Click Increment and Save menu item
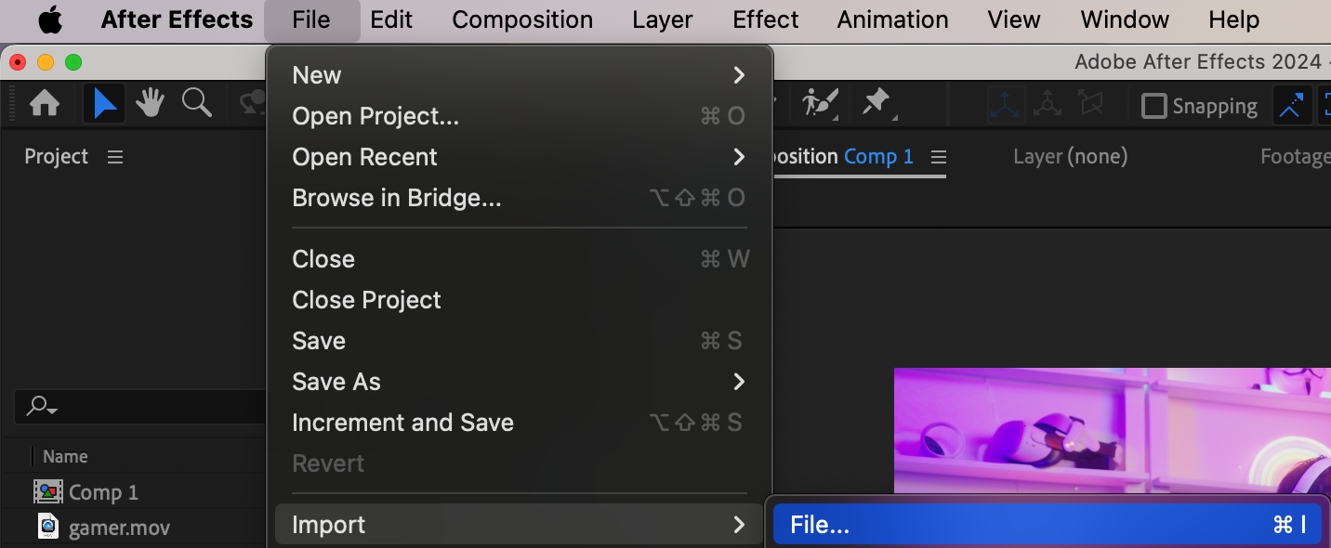1331x548 pixels. point(402,423)
